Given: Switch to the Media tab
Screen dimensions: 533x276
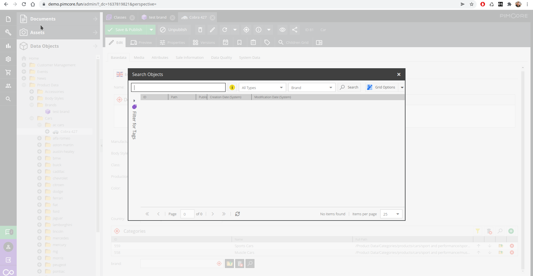Looking at the screenshot, I should [139, 57].
